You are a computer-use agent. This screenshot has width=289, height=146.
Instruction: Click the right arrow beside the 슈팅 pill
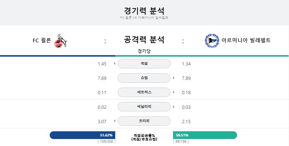click(174, 78)
